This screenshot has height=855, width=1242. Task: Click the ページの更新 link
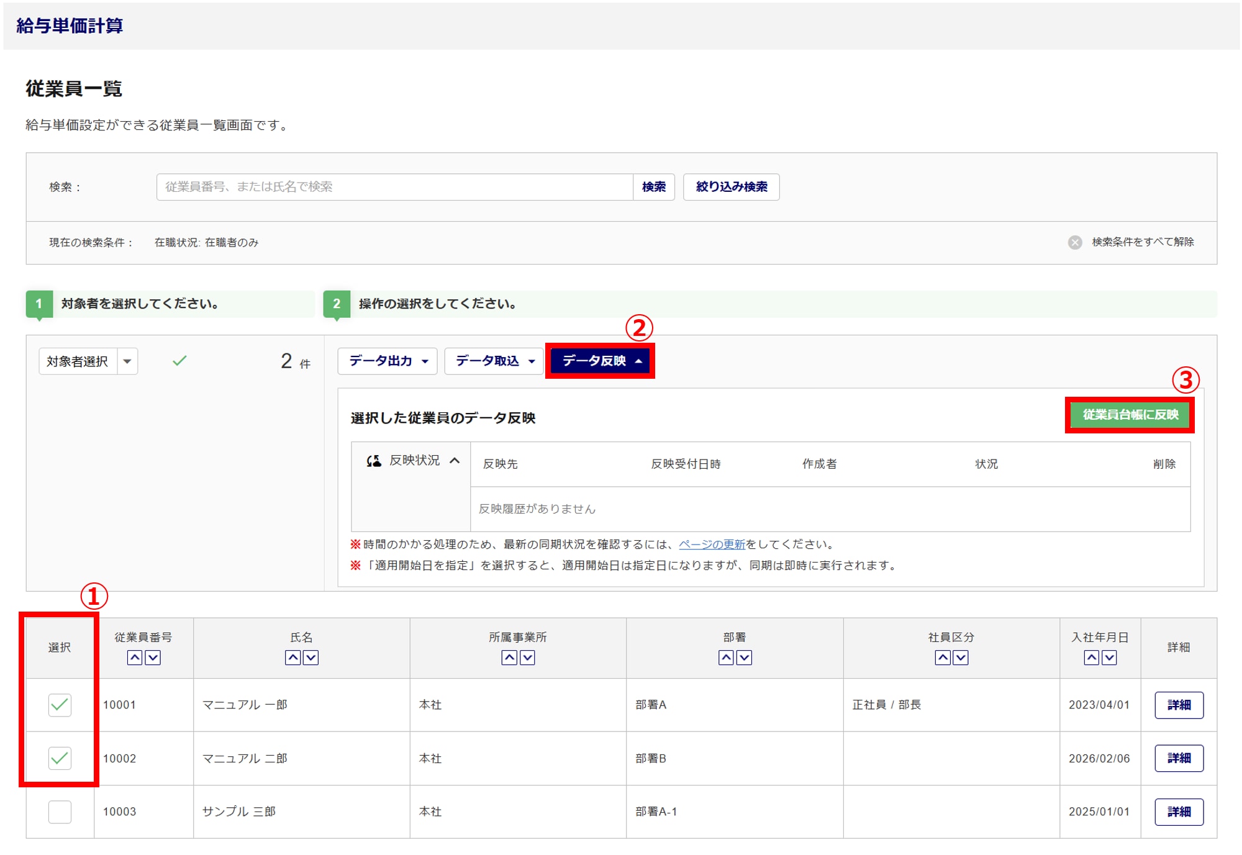(x=712, y=545)
